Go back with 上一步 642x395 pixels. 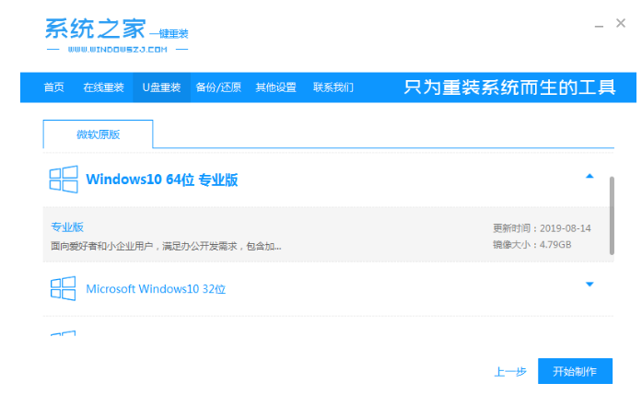[x=510, y=372]
